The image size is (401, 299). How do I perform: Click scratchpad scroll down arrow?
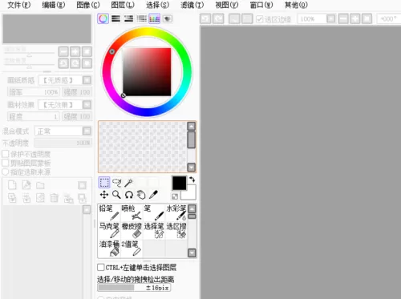coord(192,168)
